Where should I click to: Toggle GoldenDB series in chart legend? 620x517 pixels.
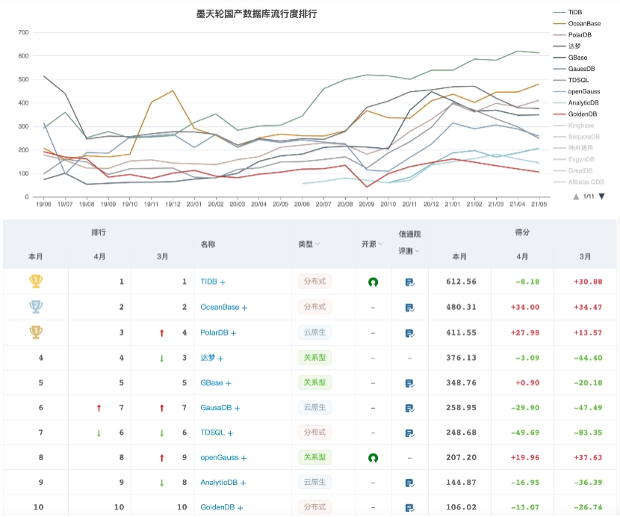574,114
